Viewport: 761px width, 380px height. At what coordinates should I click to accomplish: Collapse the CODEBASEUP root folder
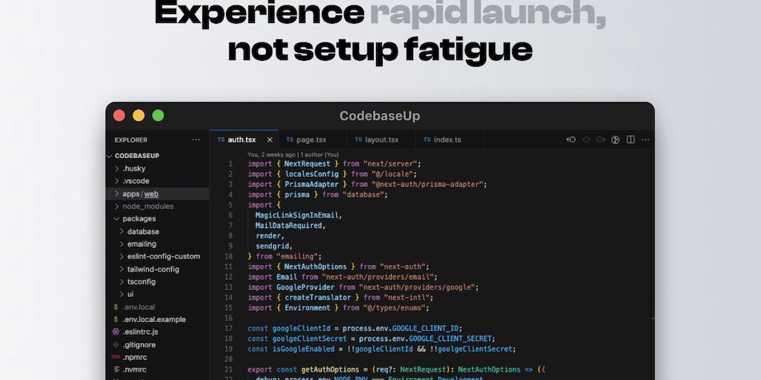110,156
